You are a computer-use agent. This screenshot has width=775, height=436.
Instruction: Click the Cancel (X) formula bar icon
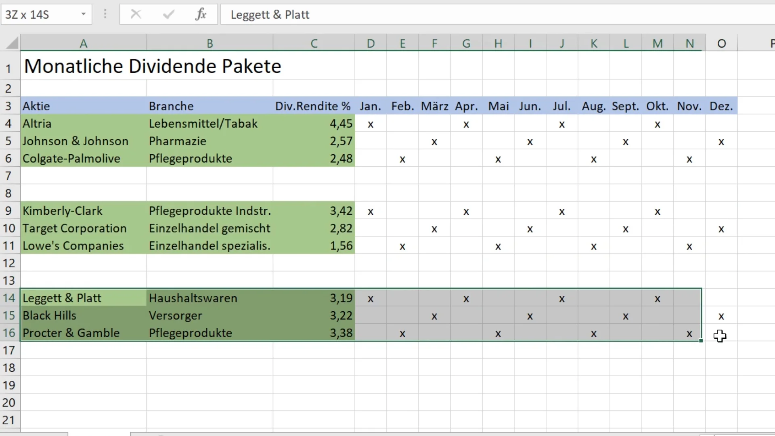click(x=136, y=15)
